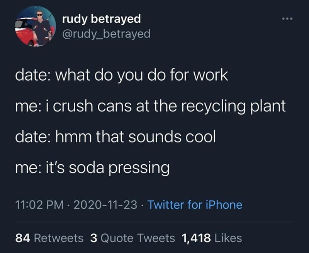The width and height of the screenshot is (309, 253).
Task: Click the line "date: what do you do for work"
Action: coord(121,75)
